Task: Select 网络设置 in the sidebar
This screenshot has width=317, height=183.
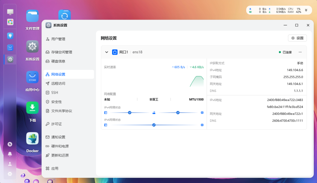Action: click(69, 74)
